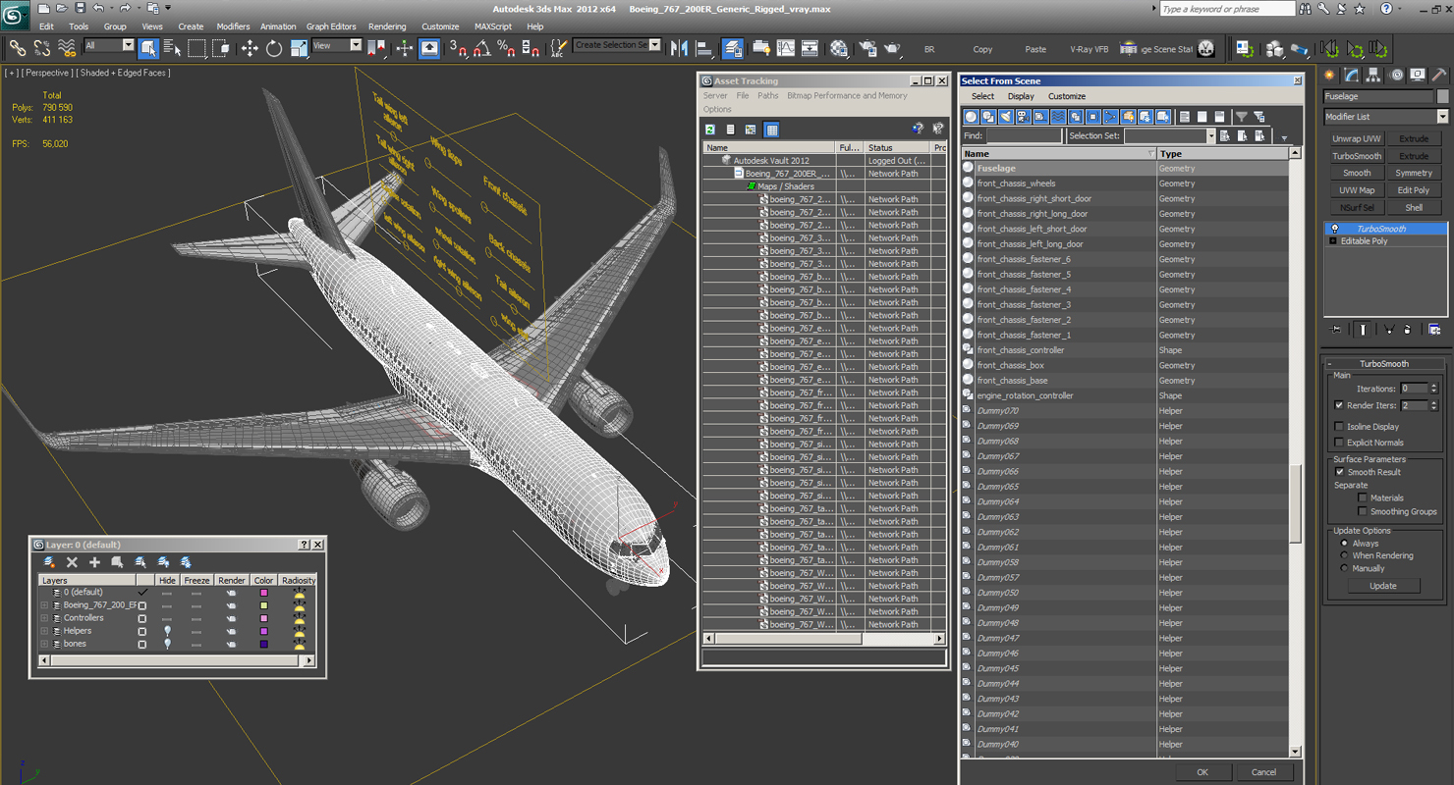Image resolution: width=1454 pixels, height=785 pixels.
Task: Open Paths menu in Asset Tracking
Action: [x=768, y=95]
